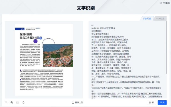Open the API集成 link

pos(165,3)
